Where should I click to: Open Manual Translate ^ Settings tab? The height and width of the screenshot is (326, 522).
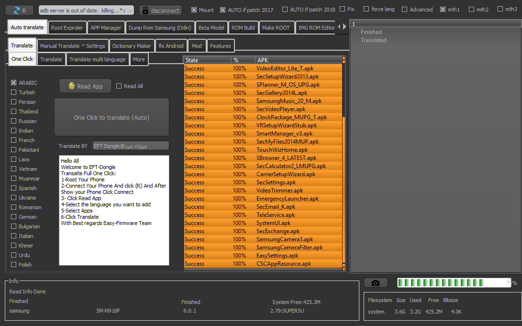tap(73, 46)
